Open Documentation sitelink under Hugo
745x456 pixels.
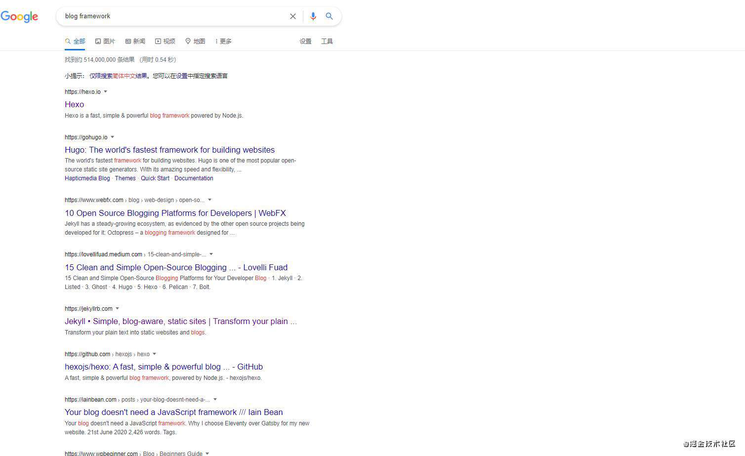pos(194,178)
